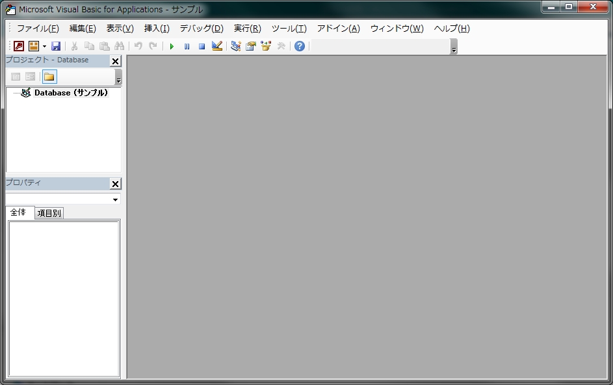
Task: Open the Insert Module dropdown arrow
Action: (x=44, y=46)
